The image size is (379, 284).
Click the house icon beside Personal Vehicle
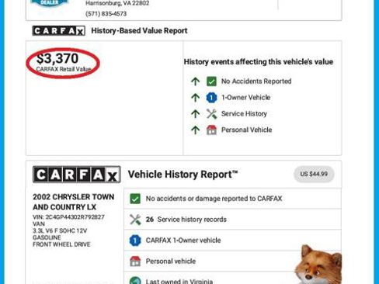(x=211, y=130)
